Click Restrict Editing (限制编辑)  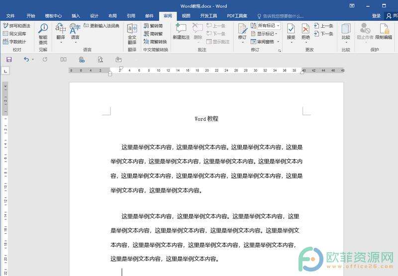(x=384, y=31)
